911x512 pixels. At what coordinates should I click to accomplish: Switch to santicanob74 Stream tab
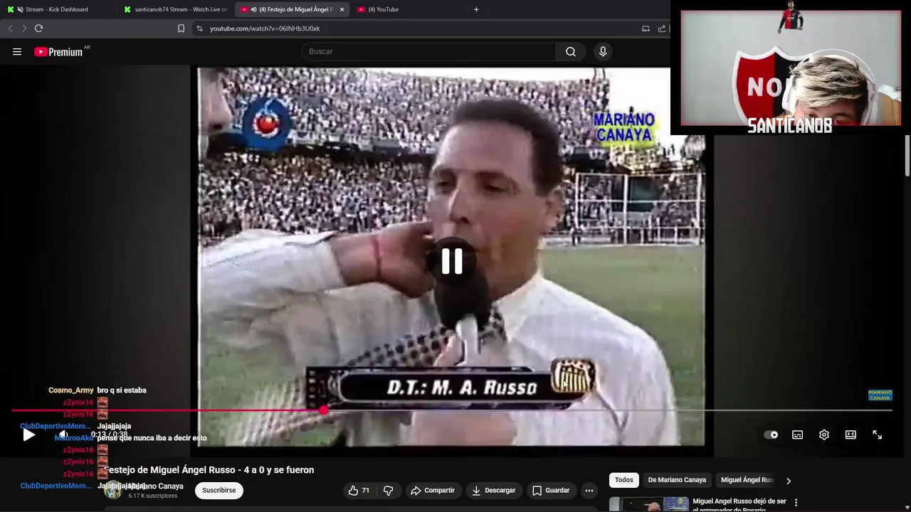[175, 9]
